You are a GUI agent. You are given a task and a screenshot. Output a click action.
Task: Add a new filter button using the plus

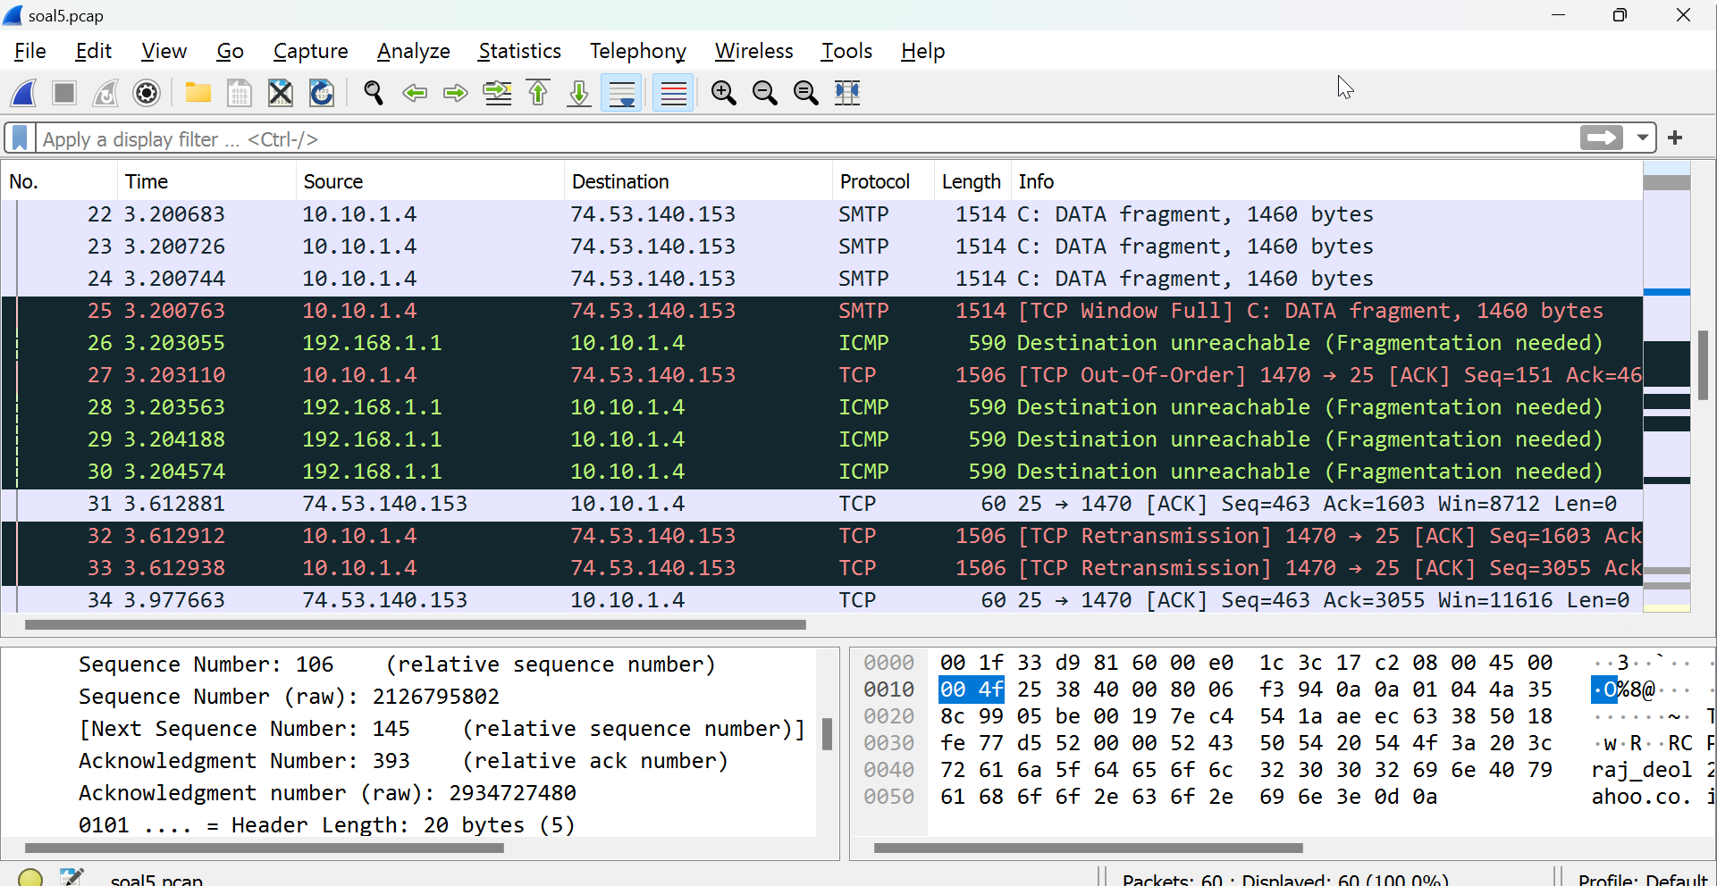[x=1676, y=138]
